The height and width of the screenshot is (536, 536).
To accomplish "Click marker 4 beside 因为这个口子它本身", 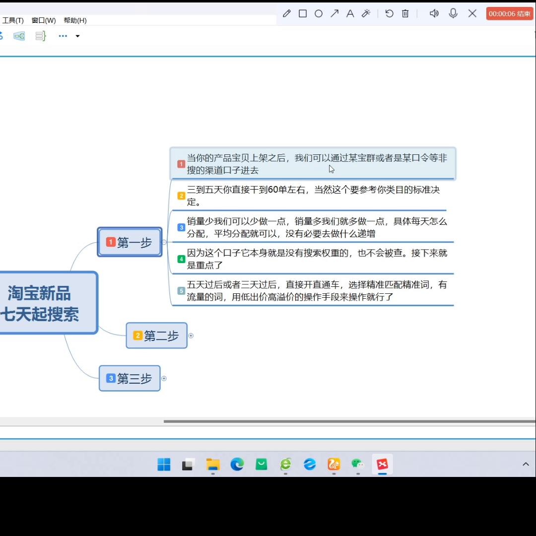I will click(x=181, y=259).
